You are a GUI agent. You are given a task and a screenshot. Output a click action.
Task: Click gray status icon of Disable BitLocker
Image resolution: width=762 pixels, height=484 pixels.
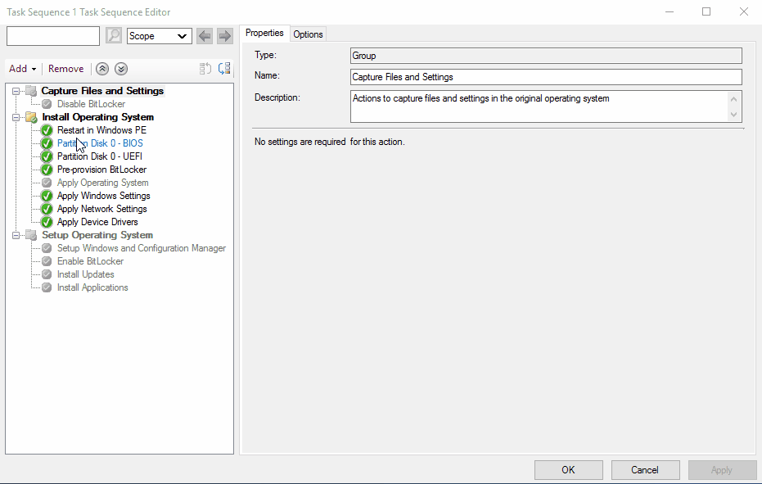click(47, 104)
